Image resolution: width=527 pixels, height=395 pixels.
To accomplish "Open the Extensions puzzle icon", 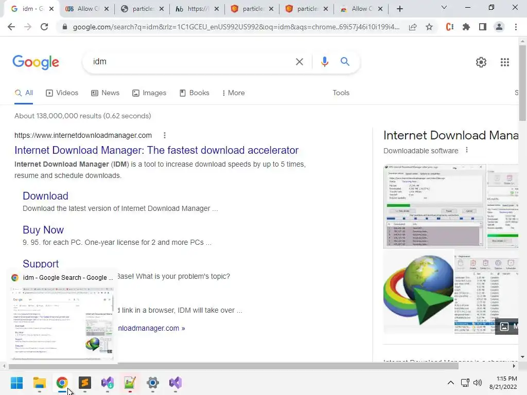I will (x=466, y=27).
